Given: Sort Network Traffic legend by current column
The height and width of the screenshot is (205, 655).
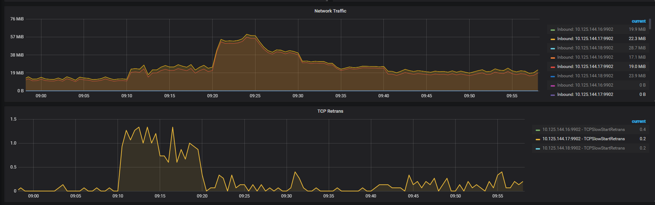Looking at the screenshot, I should (x=638, y=21).
